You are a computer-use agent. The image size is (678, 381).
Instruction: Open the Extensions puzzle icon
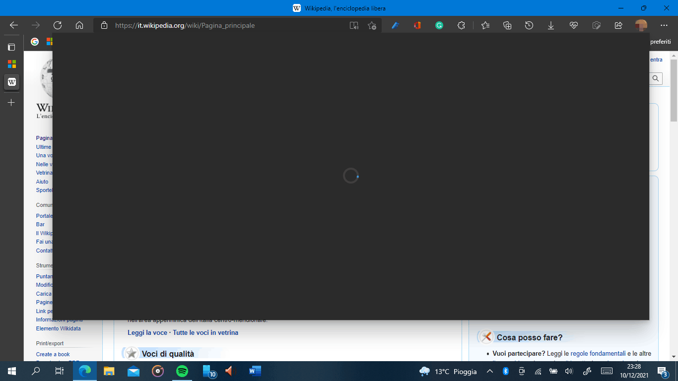461,25
